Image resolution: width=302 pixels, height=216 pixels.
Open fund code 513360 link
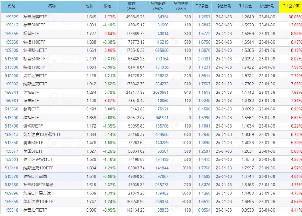tap(11, 109)
